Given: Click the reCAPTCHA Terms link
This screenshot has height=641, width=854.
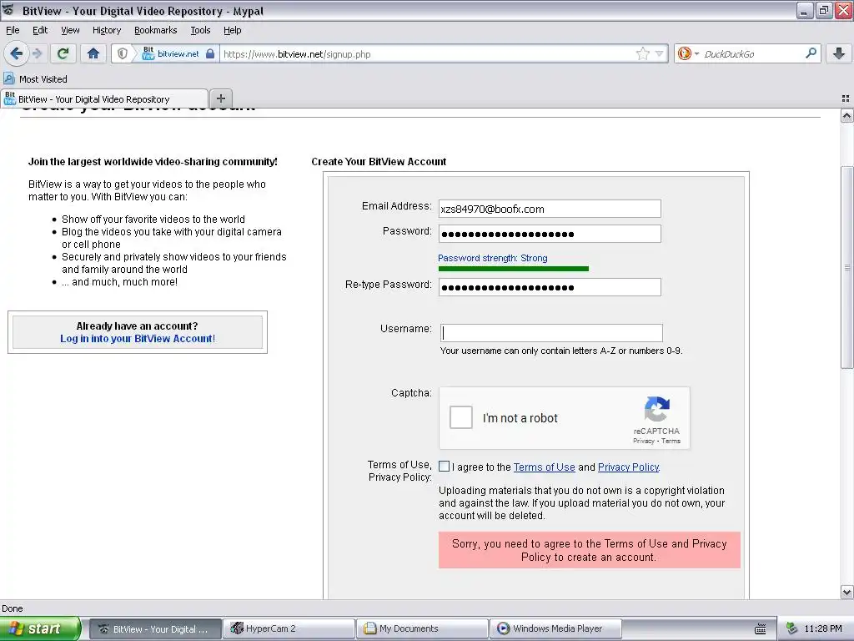Looking at the screenshot, I should click(671, 441).
